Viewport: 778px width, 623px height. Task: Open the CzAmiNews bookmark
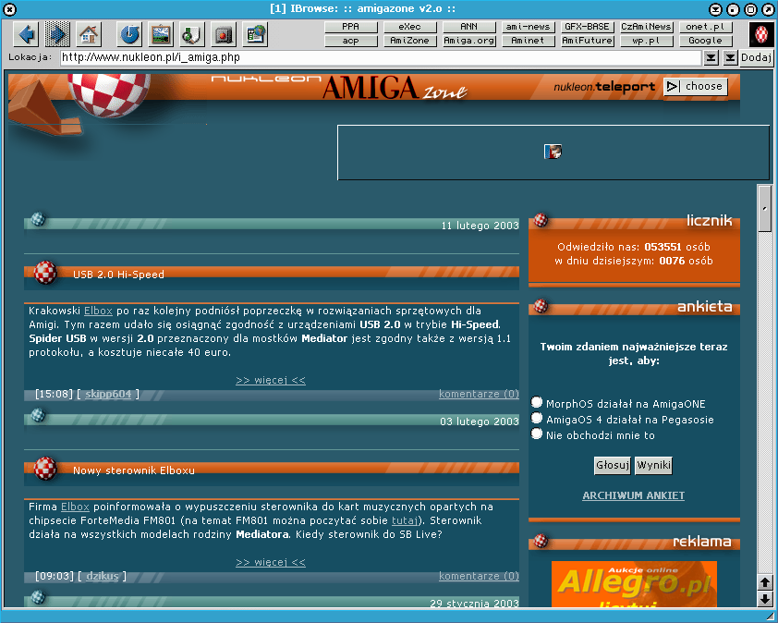click(647, 27)
